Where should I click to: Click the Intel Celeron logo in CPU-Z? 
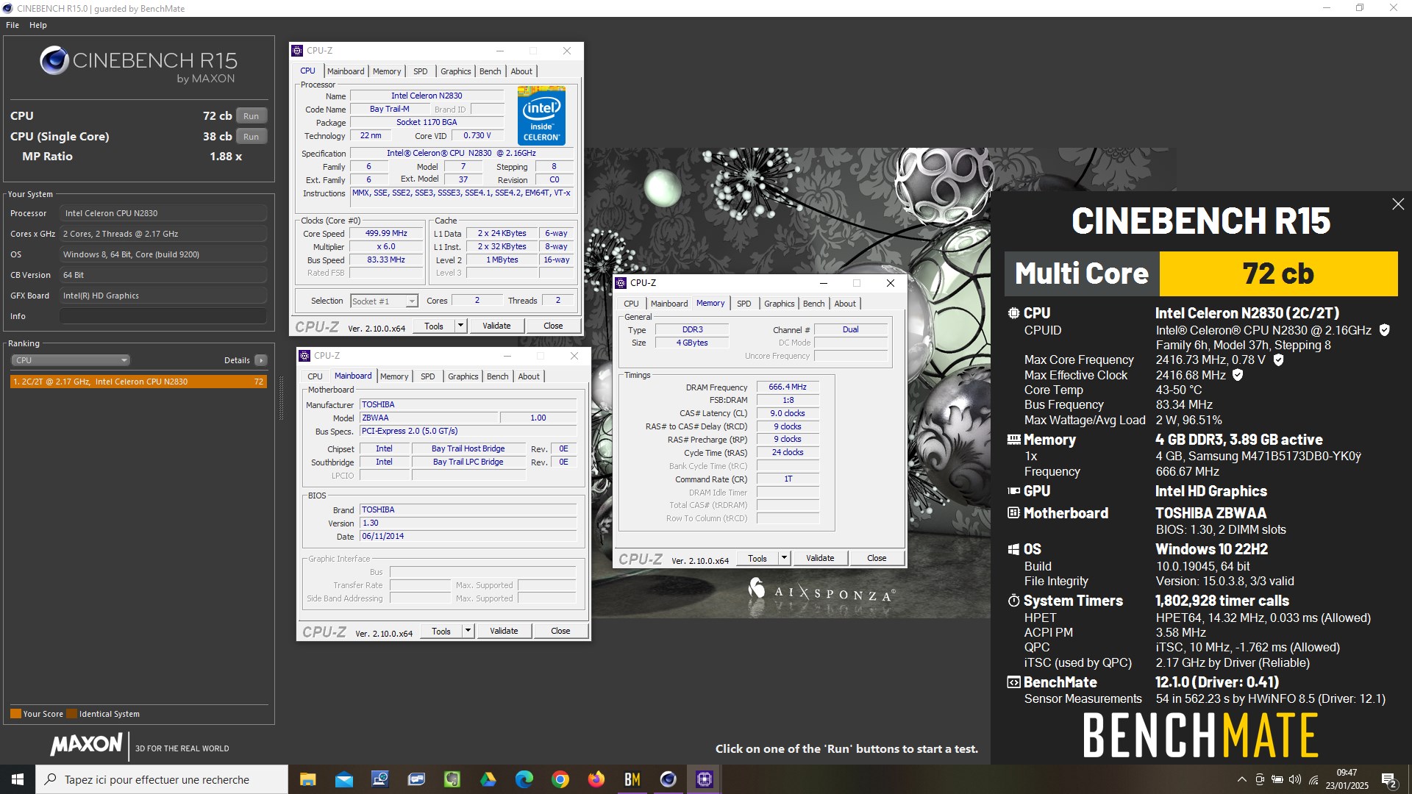pos(541,115)
